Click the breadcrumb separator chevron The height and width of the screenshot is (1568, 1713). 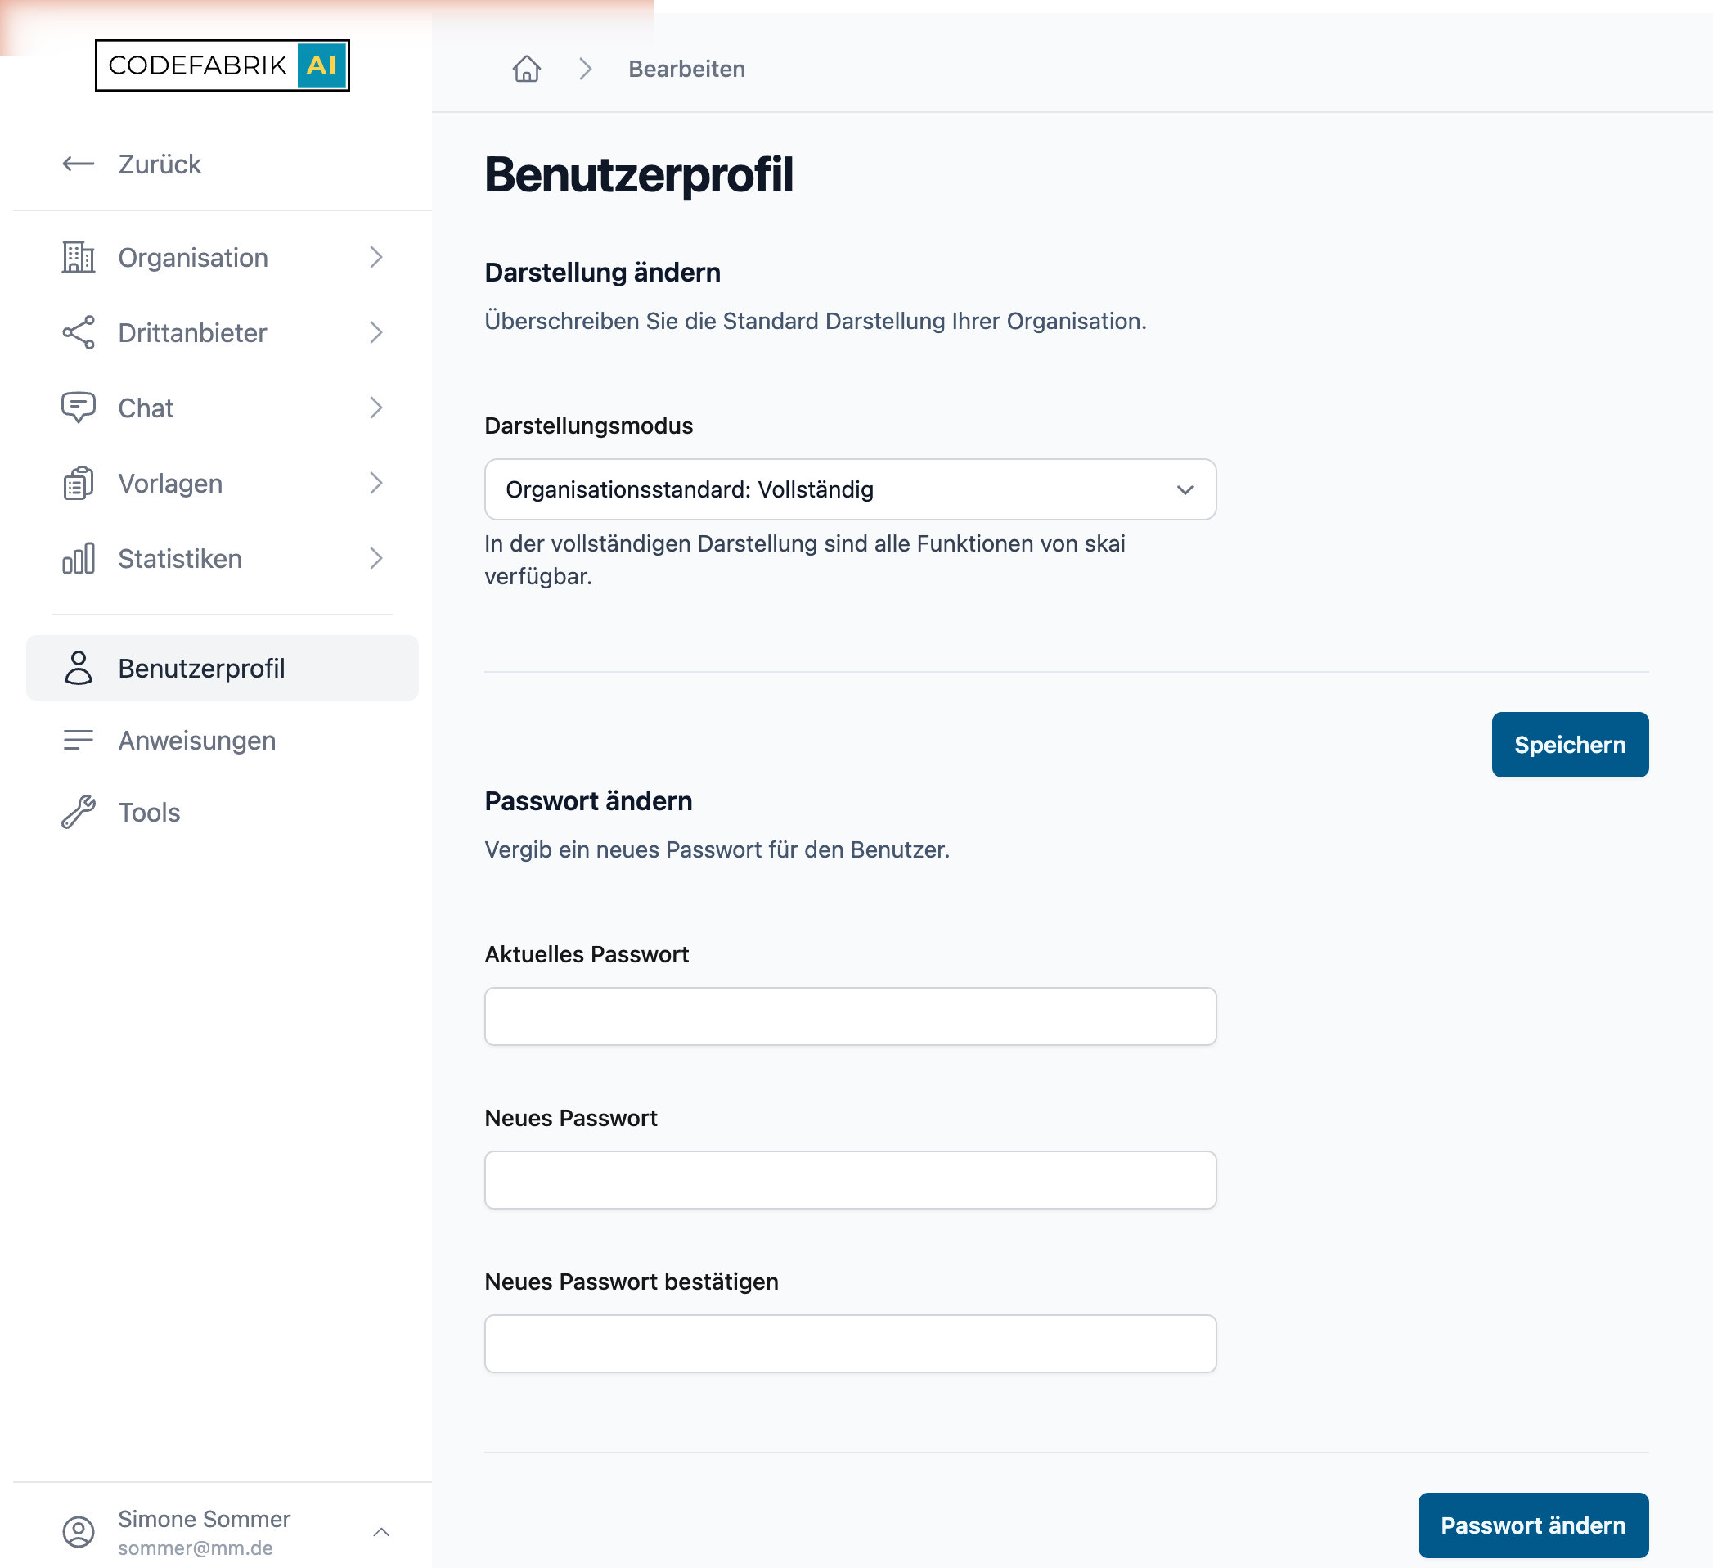[586, 69]
